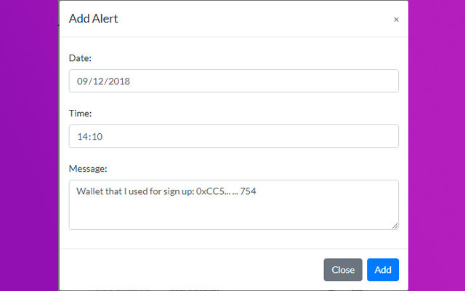Image resolution: width=465 pixels, height=291 pixels.
Task: Place cursor after "754" in the message
Action: [x=258, y=191]
